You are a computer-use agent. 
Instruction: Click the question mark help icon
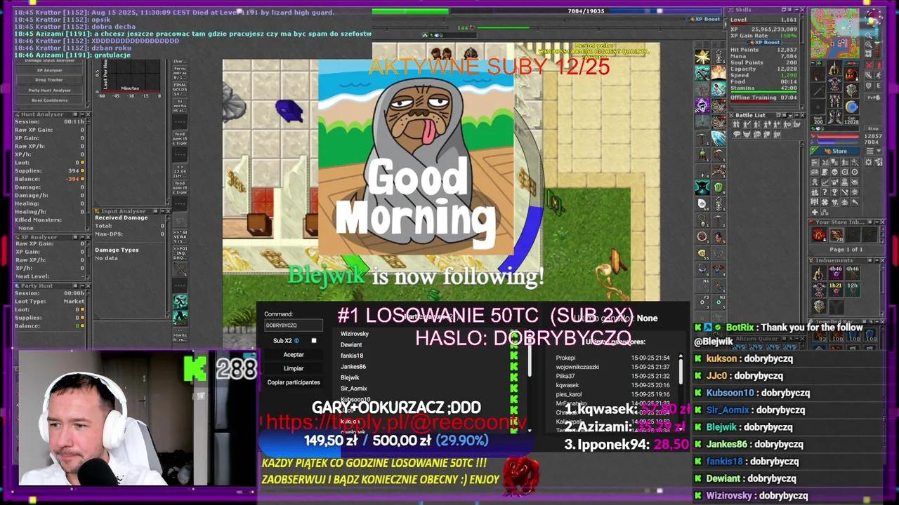(825, 191)
